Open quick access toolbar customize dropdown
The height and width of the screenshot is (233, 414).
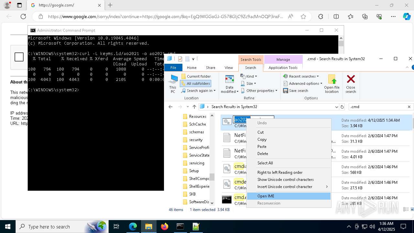[x=193, y=59]
